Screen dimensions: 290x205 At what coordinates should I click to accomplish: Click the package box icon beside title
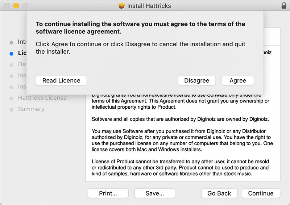tap(121, 6)
